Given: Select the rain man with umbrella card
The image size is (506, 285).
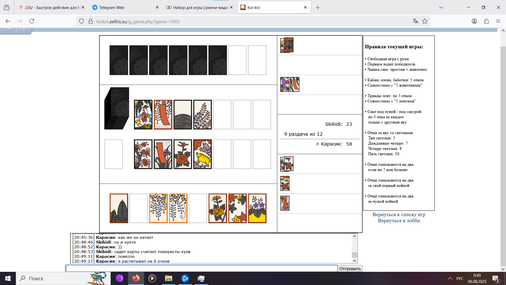Looking at the screenshot, I should tap(143, 115).
